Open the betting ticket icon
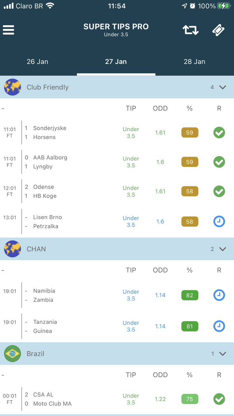The height and width of the screenshot is (416, 234). coord(219,30)
